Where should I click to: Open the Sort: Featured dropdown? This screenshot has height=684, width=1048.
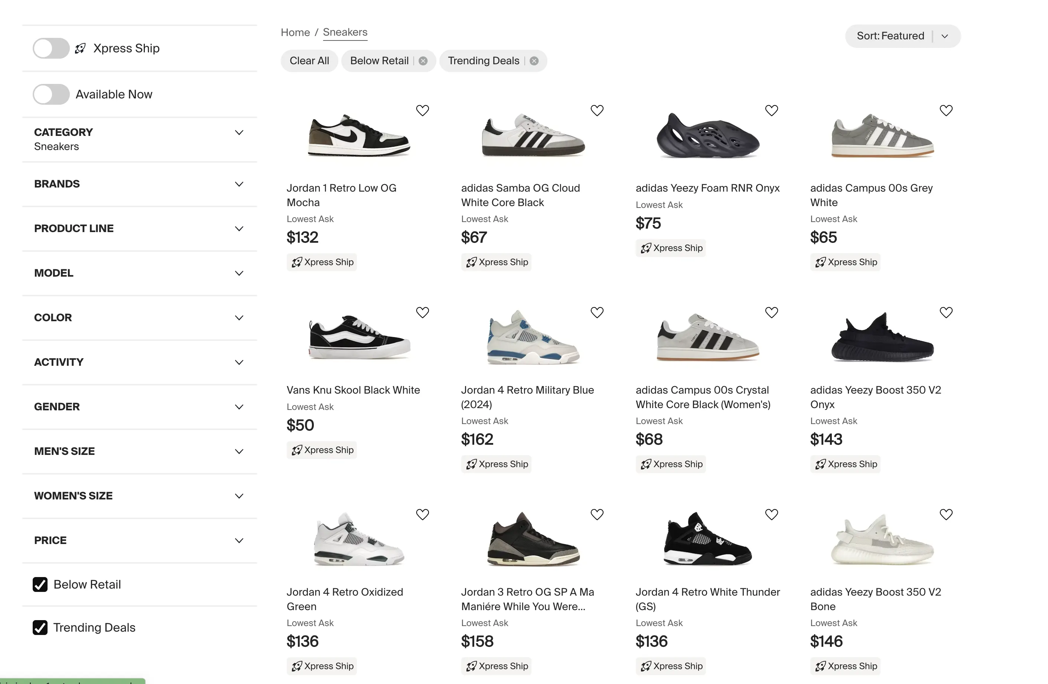pyautogui.click(x=902, y=36)
